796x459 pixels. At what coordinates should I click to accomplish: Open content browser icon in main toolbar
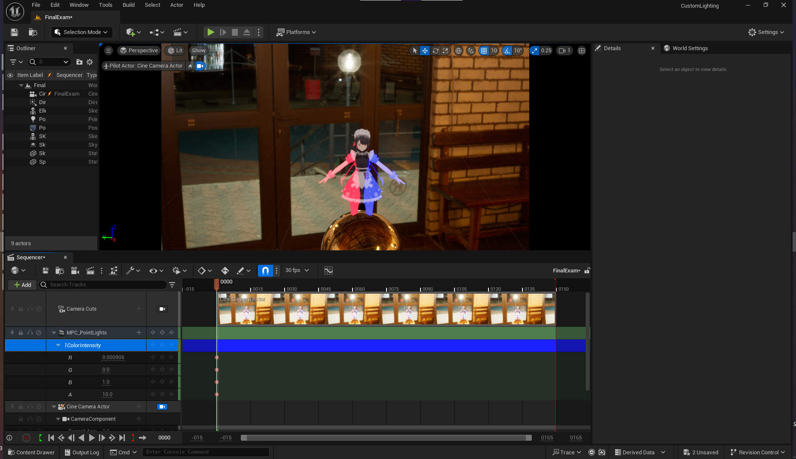click(x=33, y=32)
